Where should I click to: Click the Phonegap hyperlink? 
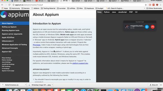point(37,45)
